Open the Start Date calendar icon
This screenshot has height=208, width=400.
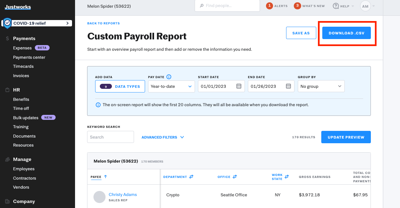[x=239, y=86]
